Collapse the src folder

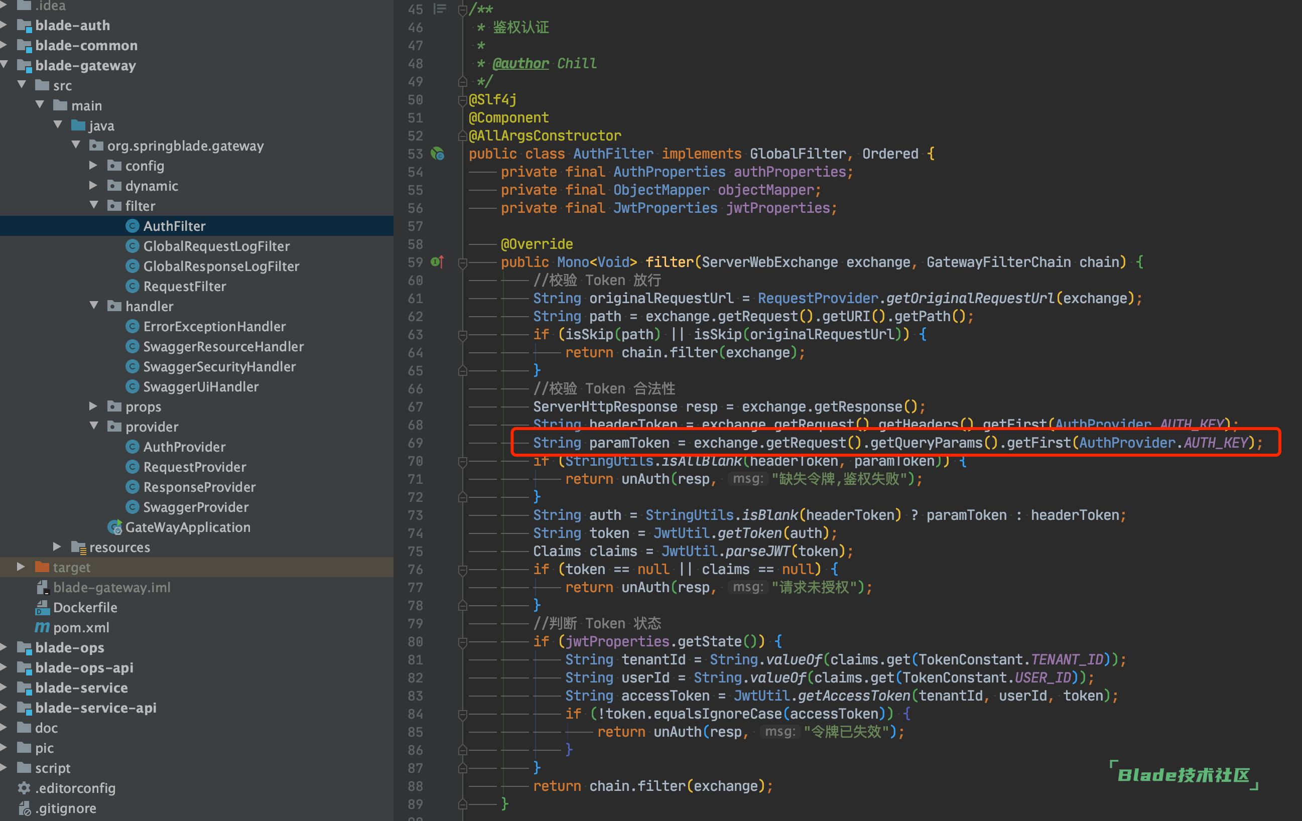coord(22,84)
